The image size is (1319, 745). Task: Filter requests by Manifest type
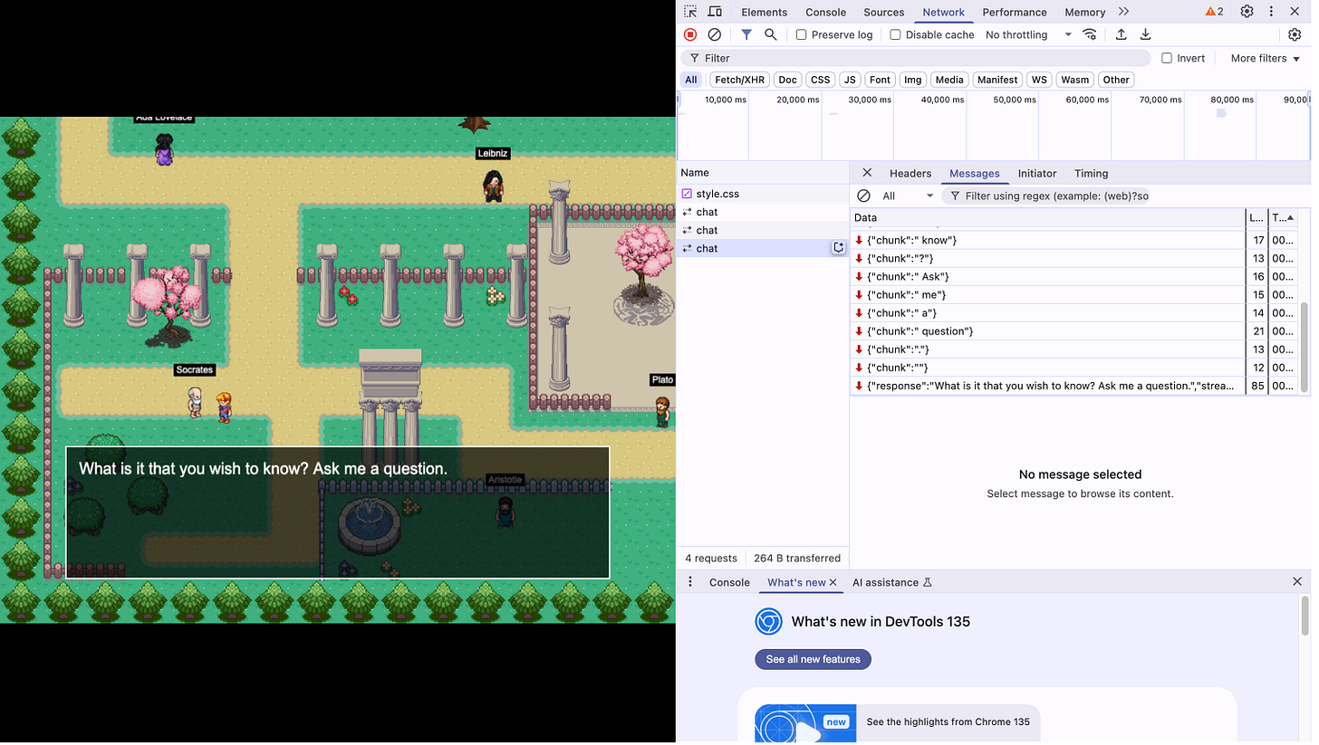pyautogui.click(x=997, y=80)
